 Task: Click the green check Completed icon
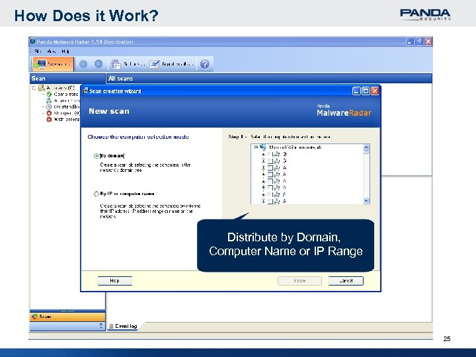tap(49, 94)
